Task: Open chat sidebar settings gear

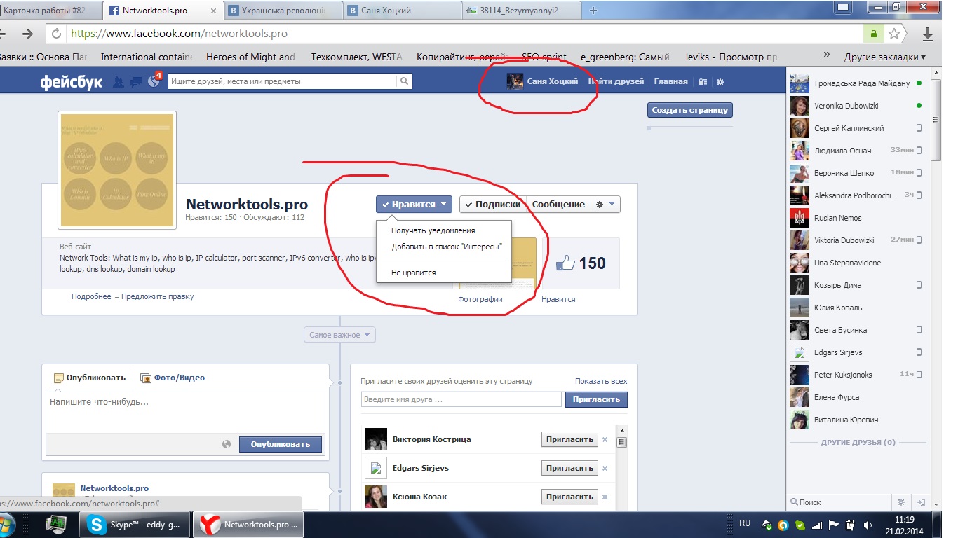Action: pyautogui.click(x=902, y=502)
